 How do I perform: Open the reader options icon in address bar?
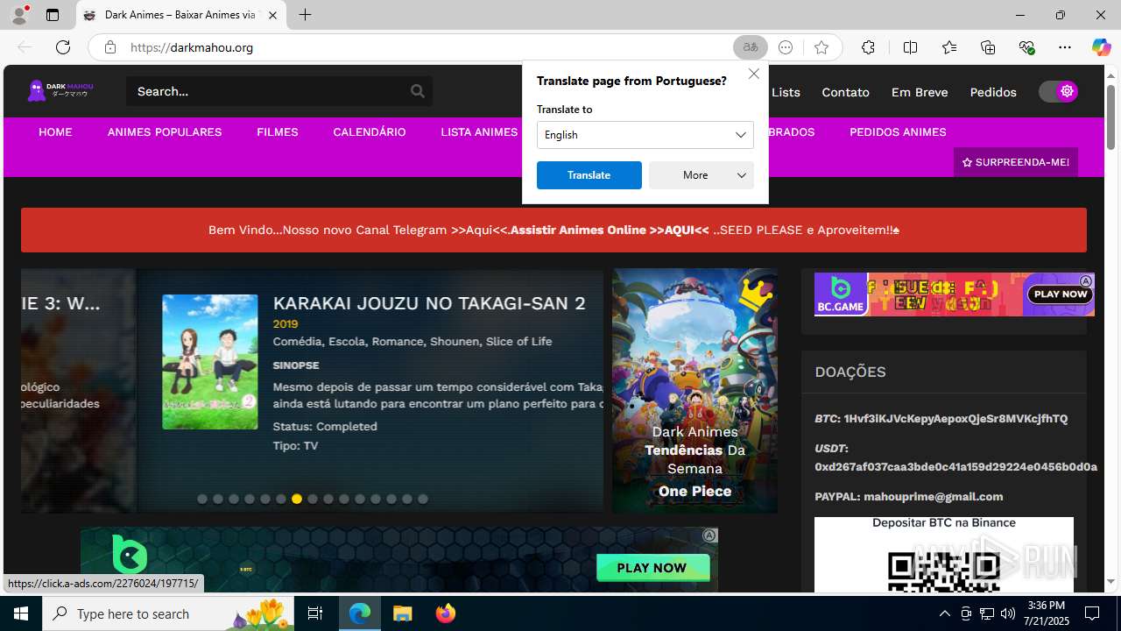coord(786,47)
